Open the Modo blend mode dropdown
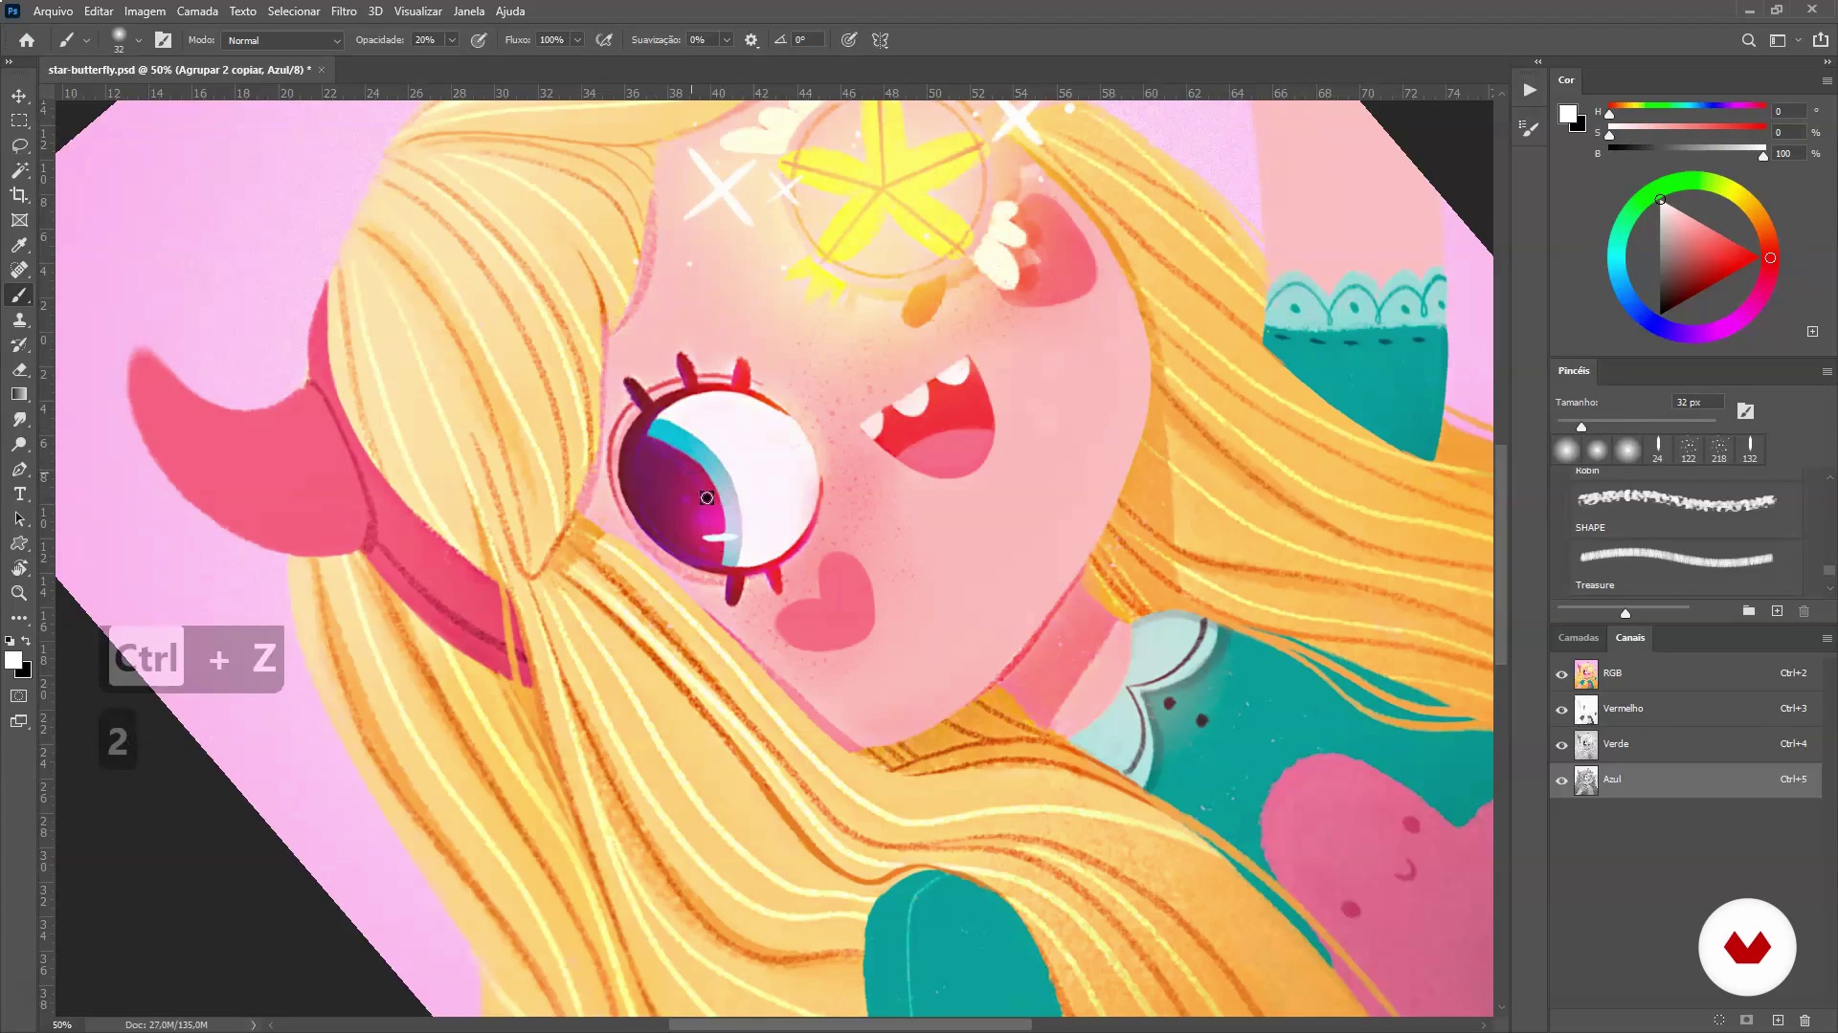Image resolution: width=1838 pixels, height=1033 pixels. pos(282,40)
